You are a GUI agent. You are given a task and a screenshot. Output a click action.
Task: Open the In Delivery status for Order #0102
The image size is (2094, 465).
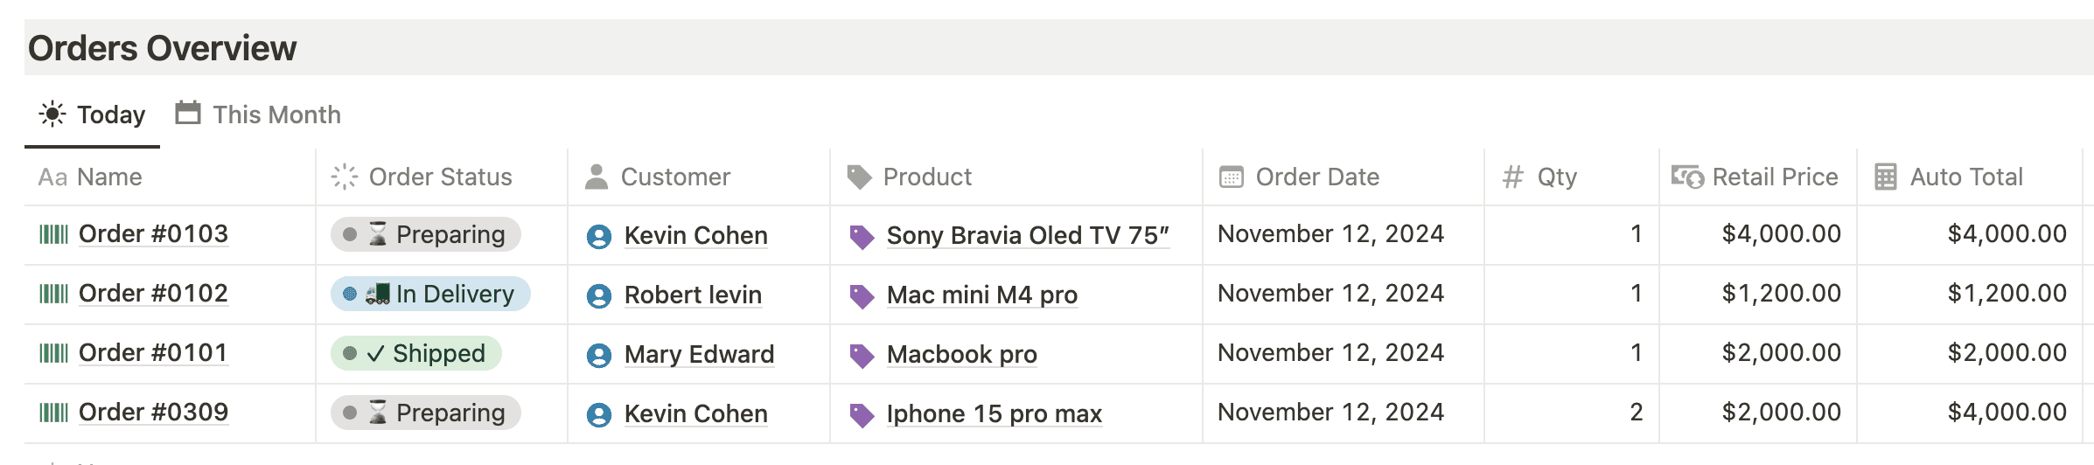click(430, 294)
